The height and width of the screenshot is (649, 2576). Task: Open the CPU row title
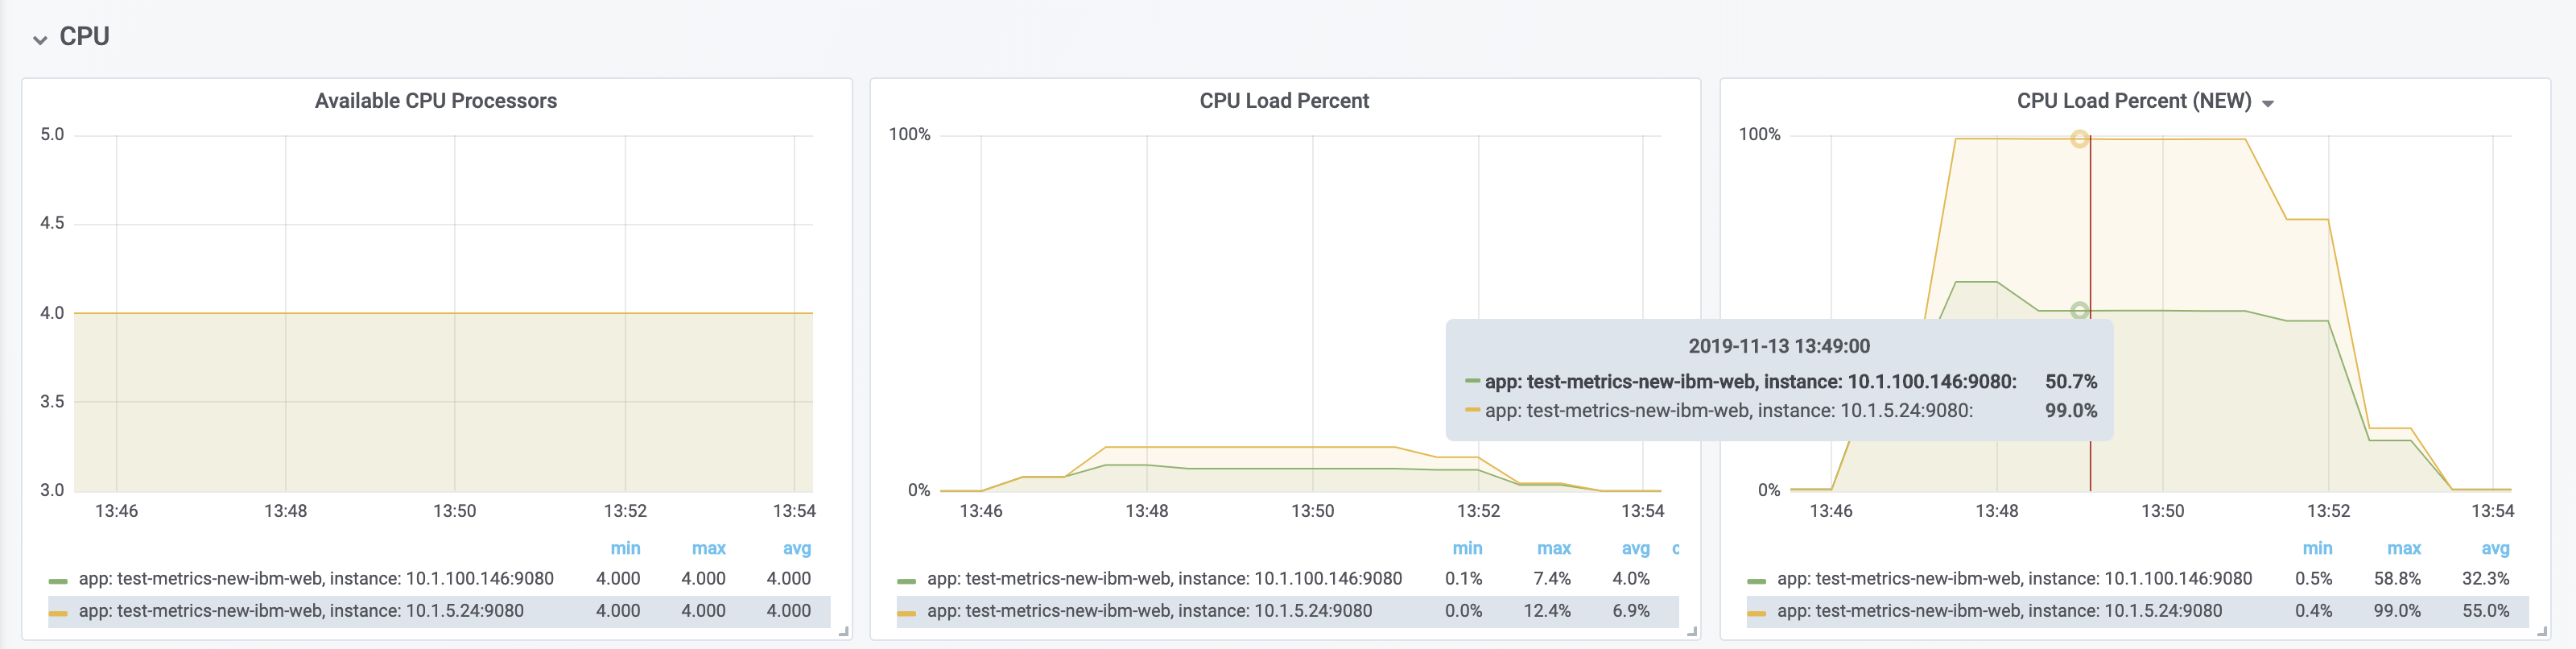coord(84,37)
